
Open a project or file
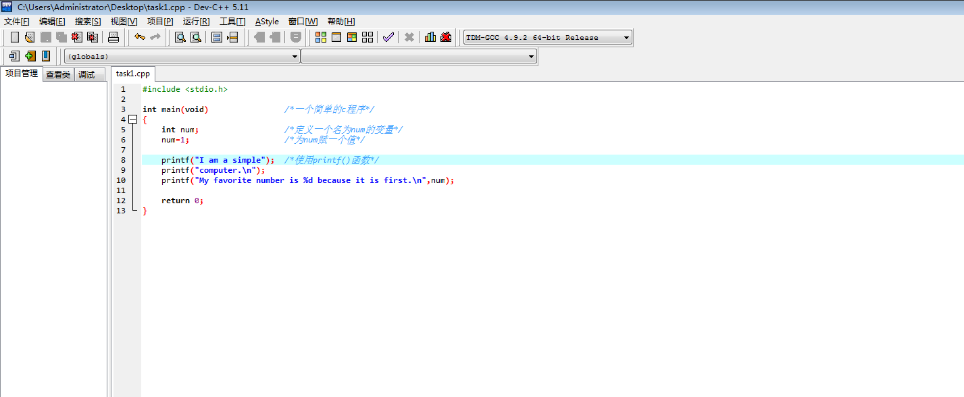[30, 37]
